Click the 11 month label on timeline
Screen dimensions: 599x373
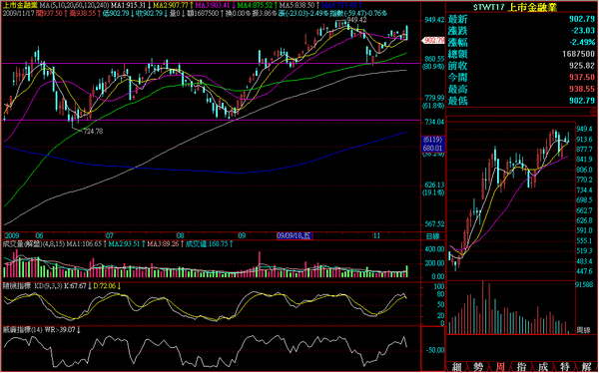tap(377, 236)
